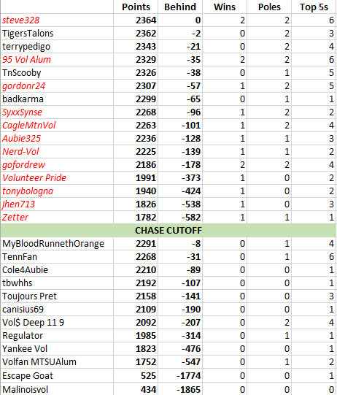Select the green CHASE CUTOFF row
This screenshot has height=395, width=337.
[168, 231]
